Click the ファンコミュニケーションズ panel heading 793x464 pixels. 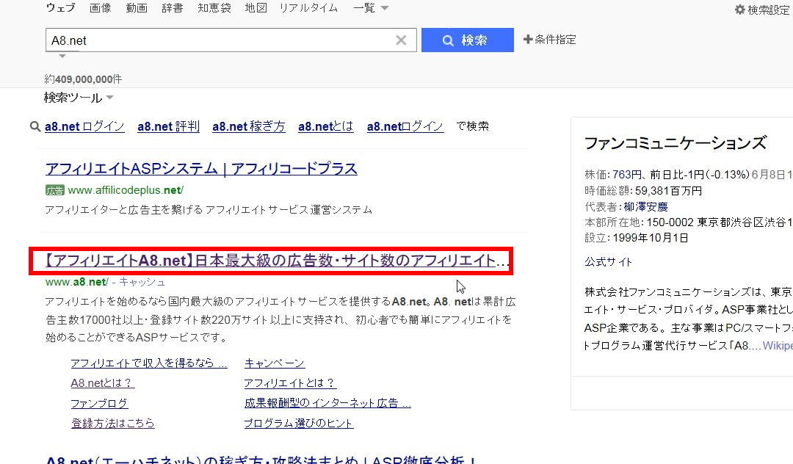(x=676, y=143)
